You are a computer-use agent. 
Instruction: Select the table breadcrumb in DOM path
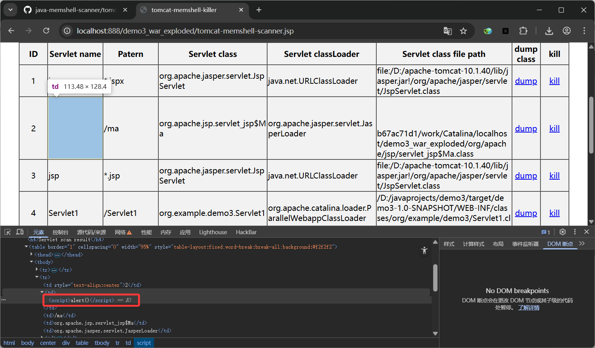pyautogui.click(x=82, y=343)
